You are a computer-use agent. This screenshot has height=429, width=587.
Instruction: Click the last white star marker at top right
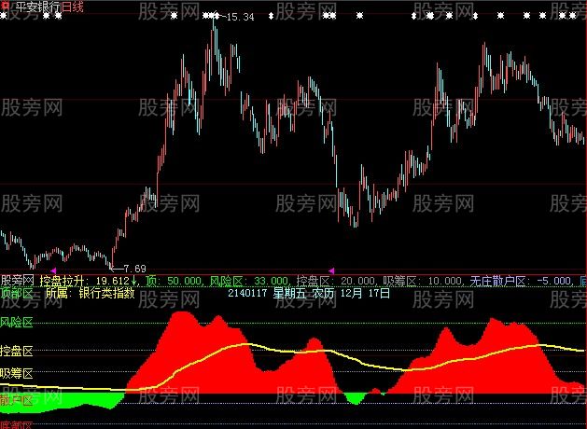(571, 17)
